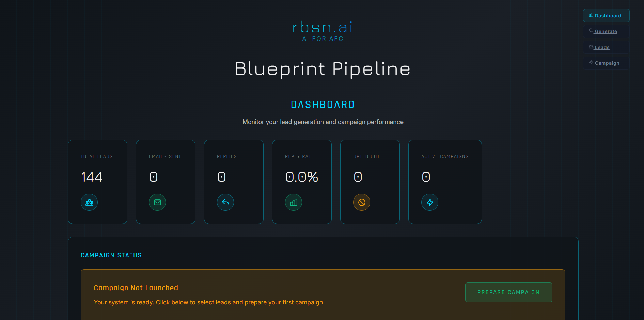The height and width of the screenshot is (320, 644).
Task: Click the lightning icon beside Campaign nav item
Action: 591,63
